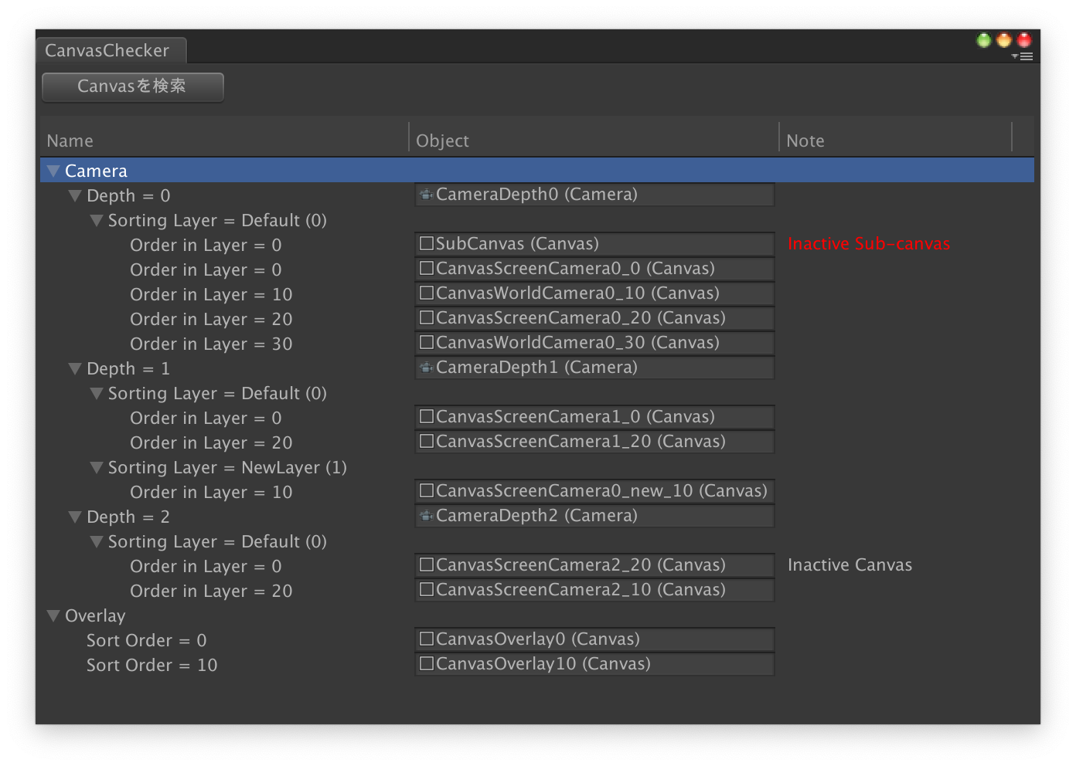Image resolution: width=1076 pixels, height=766 pixels.
Task: Click the yellow window minimize button
Action: pyautogui.click(x=1003, y=40)
